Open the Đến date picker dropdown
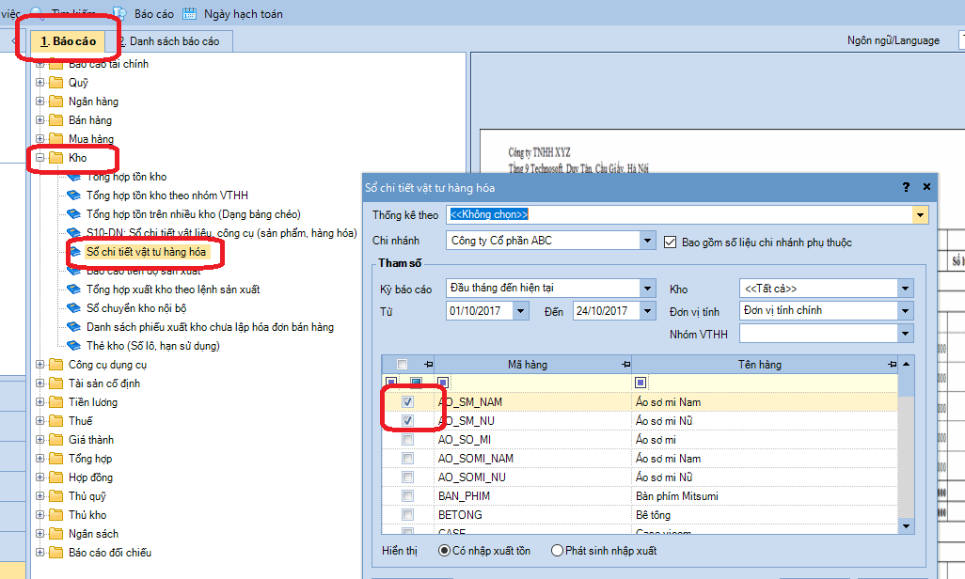The height and width of the screenshot is (579, 965). [647, 311]
